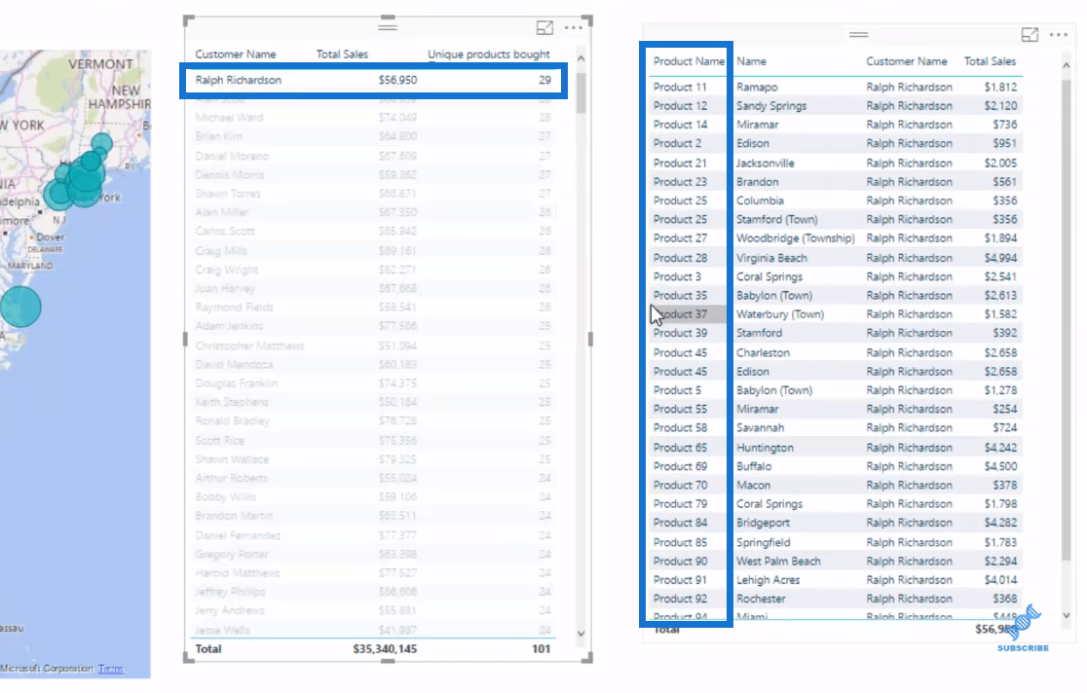Viewport: 1087px width, 693px height.
Task: Sort by Customer Name column in left table
Action: 236,55
